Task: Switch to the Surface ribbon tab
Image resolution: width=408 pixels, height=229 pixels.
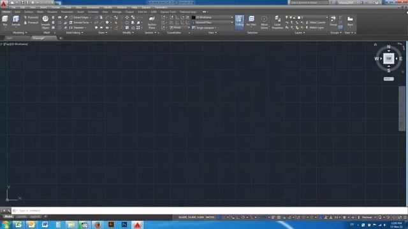Action: (29, 12)
